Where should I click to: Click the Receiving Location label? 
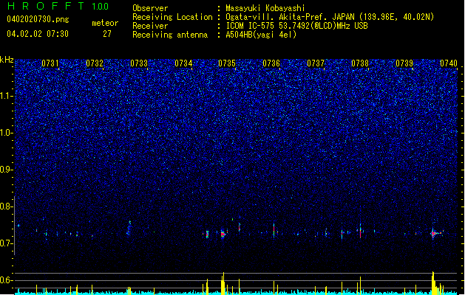(x=172, y=17)
